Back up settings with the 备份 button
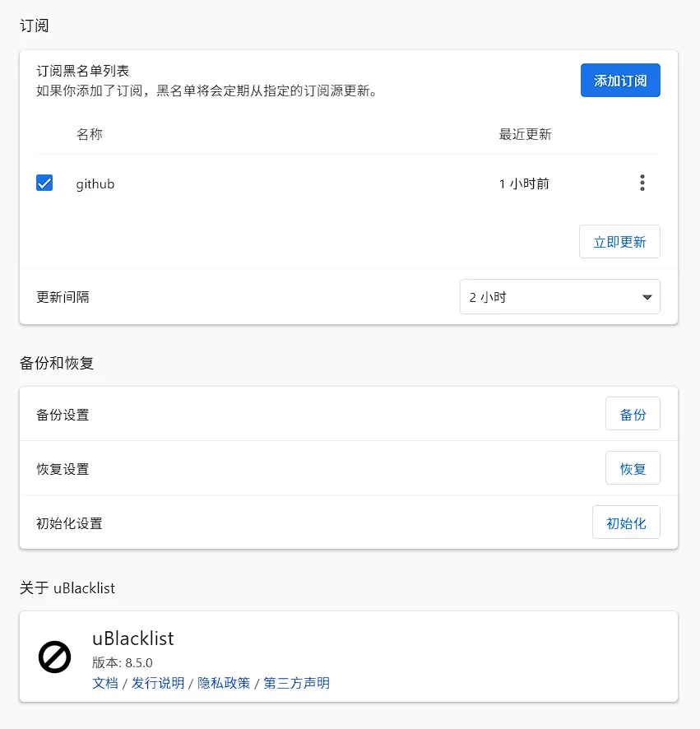 [x=633, y=414]
